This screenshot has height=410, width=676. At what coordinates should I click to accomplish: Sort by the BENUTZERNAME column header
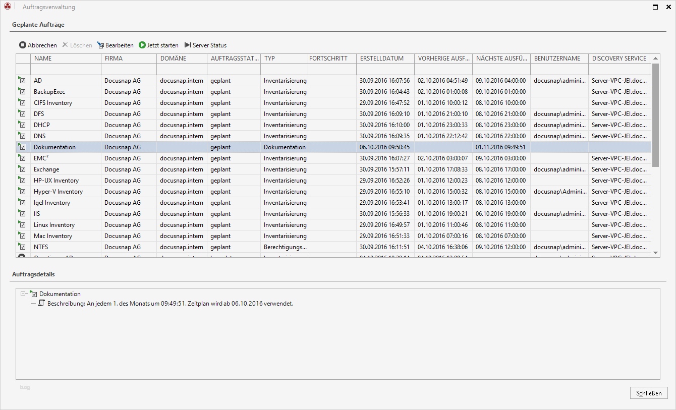[559, 58]
